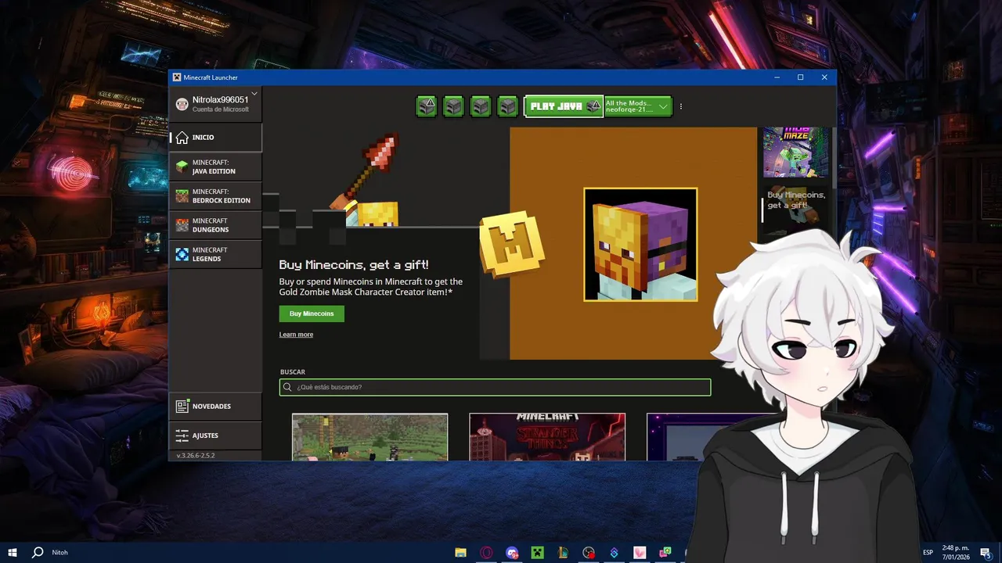Click the launcher version v.3.26.6-2.5.2 text
The width and height of the screenshot is (1002, 563).
pyautogui.click(x=196, y=455)
